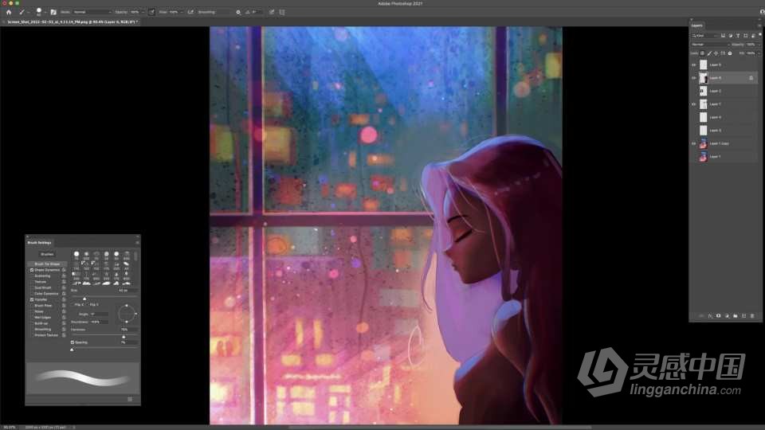The height and width of the screenshot is (430, 765).
Task: Select the Layers panel tab
Action: pyautogui.click(x=696, y=25)
